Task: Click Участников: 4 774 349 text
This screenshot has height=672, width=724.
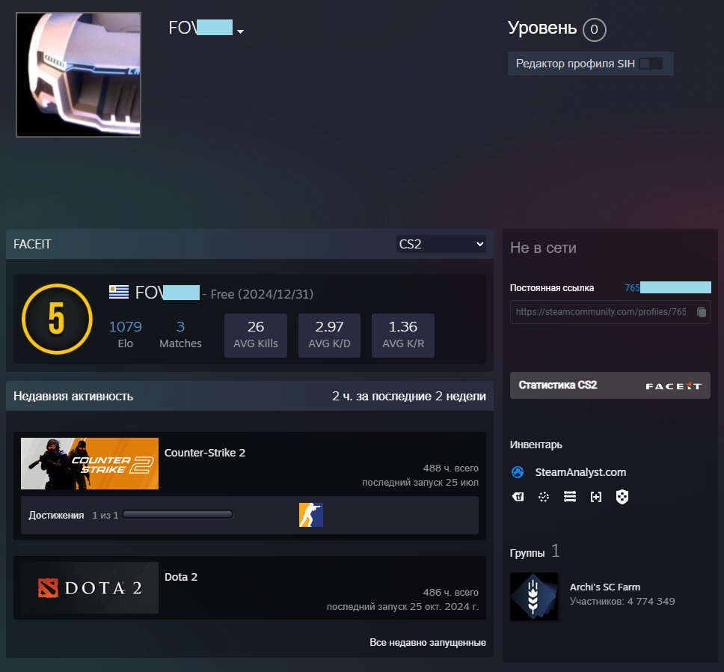Action: click(622, 602)
